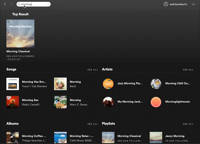Open the Jazzy Morning playlist

coord(175,136)
